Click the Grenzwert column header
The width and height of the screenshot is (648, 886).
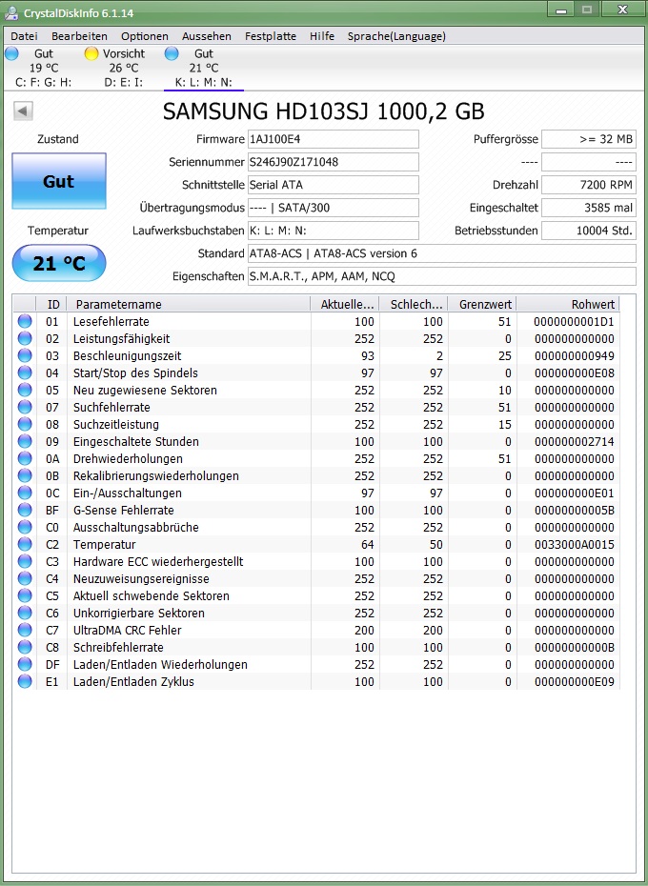click(482, 304)
